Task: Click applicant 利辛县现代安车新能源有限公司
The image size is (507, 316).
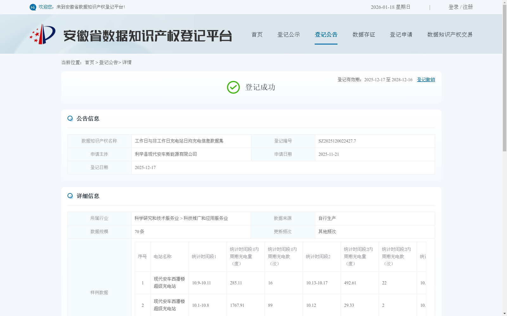Action: 166,154
